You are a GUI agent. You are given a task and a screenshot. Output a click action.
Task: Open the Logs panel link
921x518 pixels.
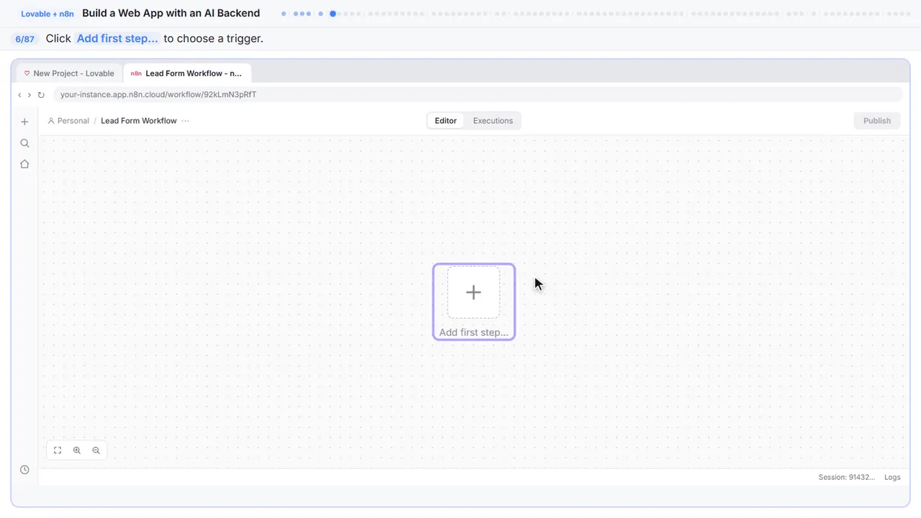click(892, 478)
